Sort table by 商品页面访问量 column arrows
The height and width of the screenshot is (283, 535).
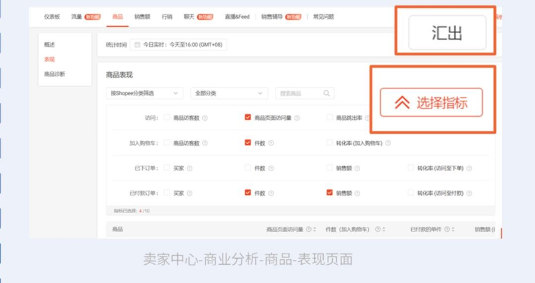click(x=315, y=230)
